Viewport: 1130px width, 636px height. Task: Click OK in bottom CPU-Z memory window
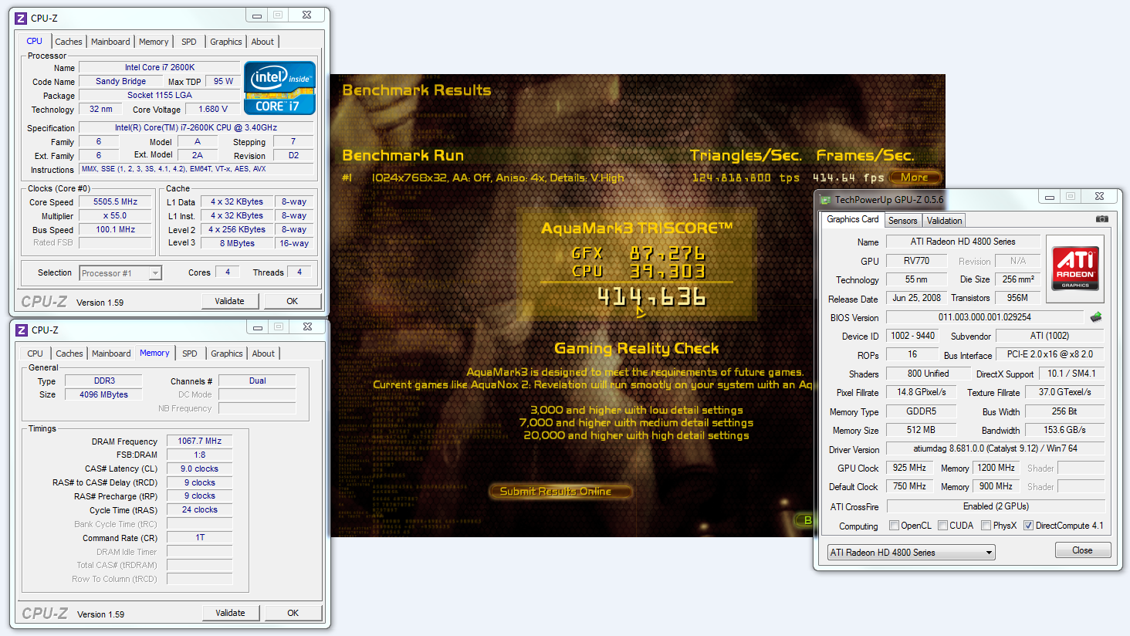[x=293, y=613]
